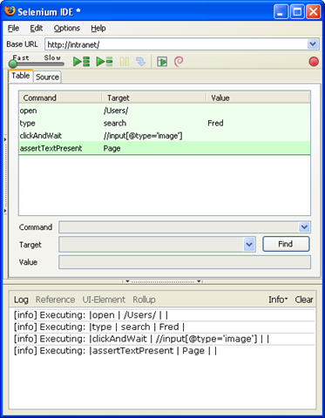Toggle the red Record button

(x=314, y=62)
